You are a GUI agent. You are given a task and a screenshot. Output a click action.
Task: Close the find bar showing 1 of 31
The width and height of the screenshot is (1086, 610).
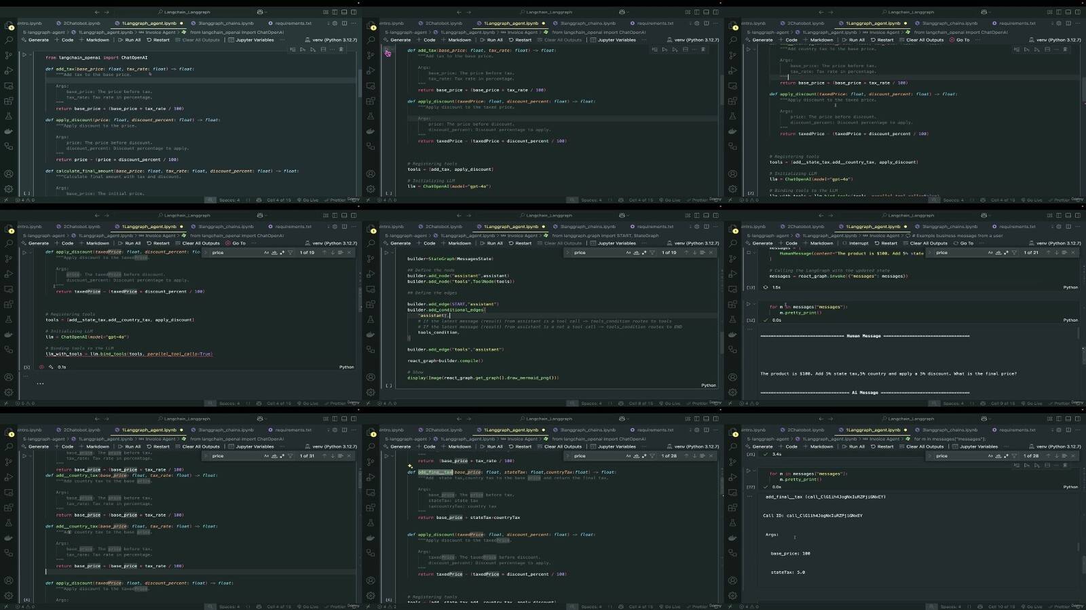[x=350, y=456]
